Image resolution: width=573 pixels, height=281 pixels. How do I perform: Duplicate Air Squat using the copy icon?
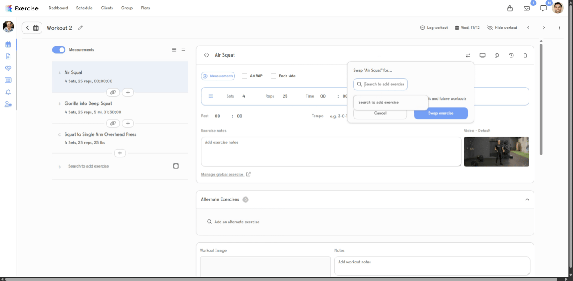point(497,55)
